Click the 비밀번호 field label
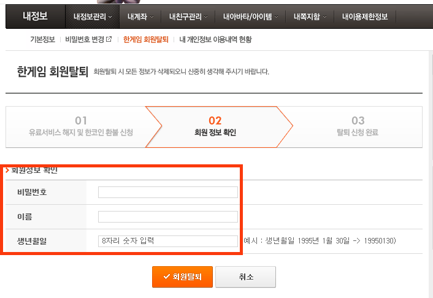433x298 pixels. coord(32,192)
